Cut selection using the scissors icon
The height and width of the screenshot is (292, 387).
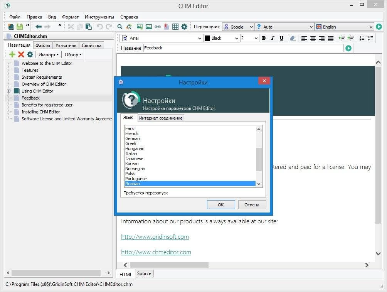(71, 27)
